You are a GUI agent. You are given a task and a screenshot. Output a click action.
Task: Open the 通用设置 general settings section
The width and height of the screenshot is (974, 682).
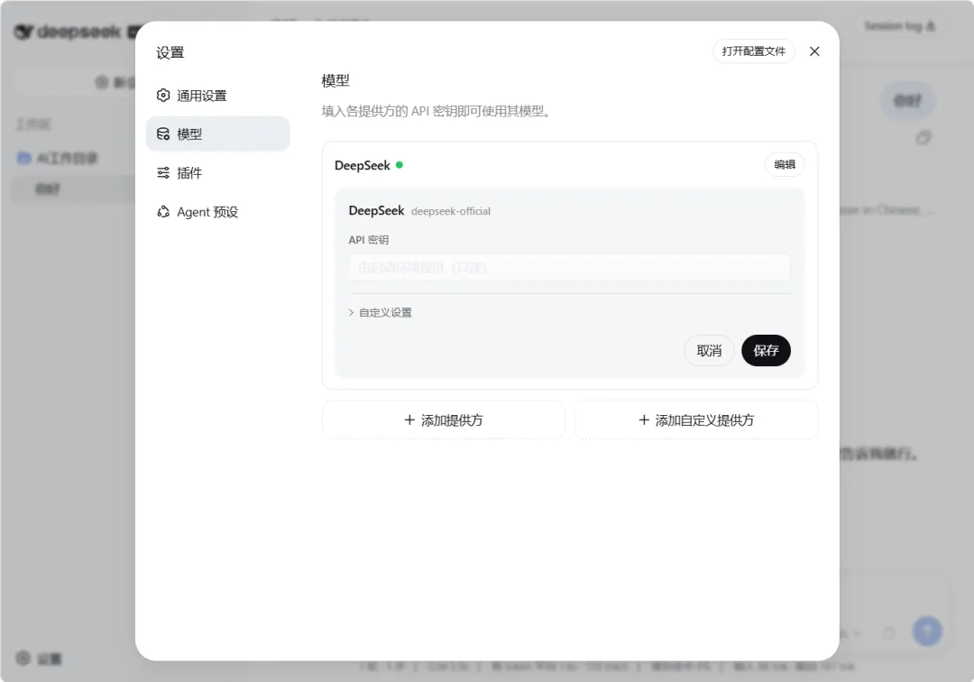click(x=217, y=96)
